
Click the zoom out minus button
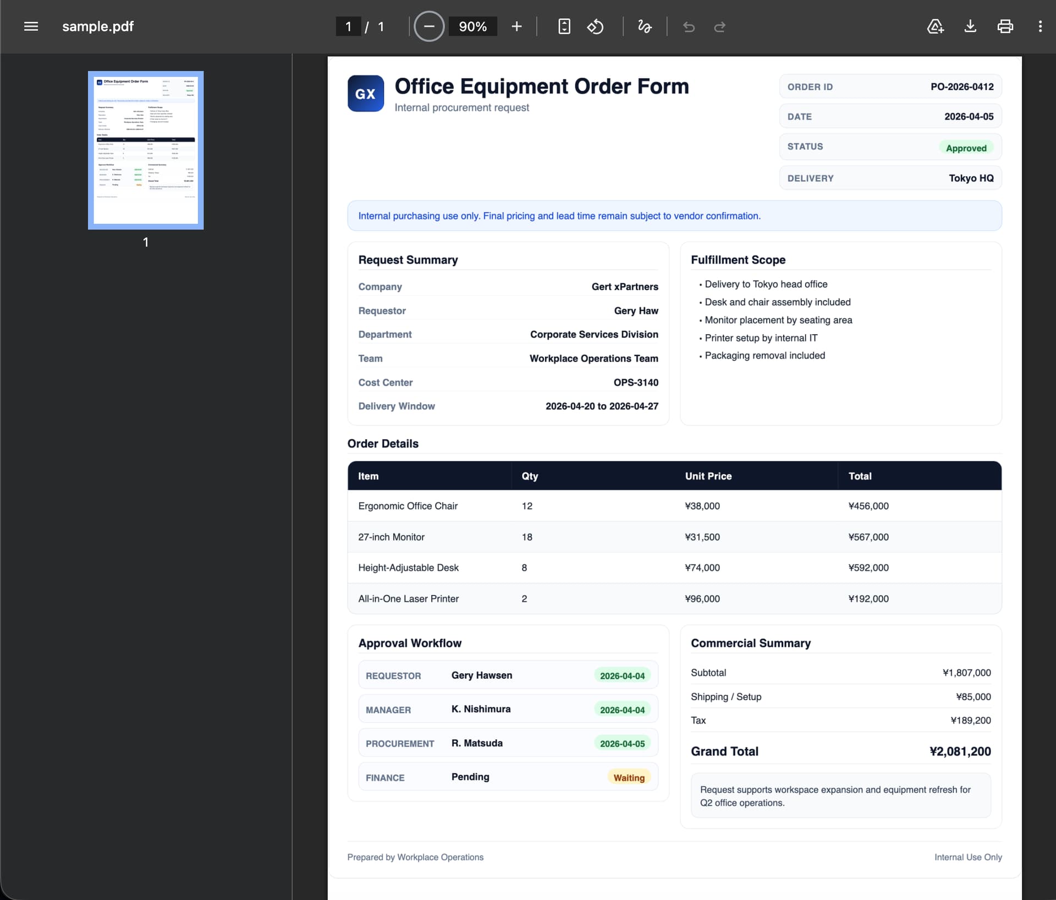tap(428, 26)
